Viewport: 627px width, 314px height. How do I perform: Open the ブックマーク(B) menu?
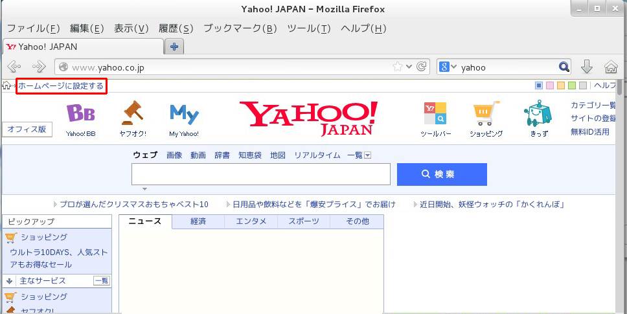click(x=240, y=28)
